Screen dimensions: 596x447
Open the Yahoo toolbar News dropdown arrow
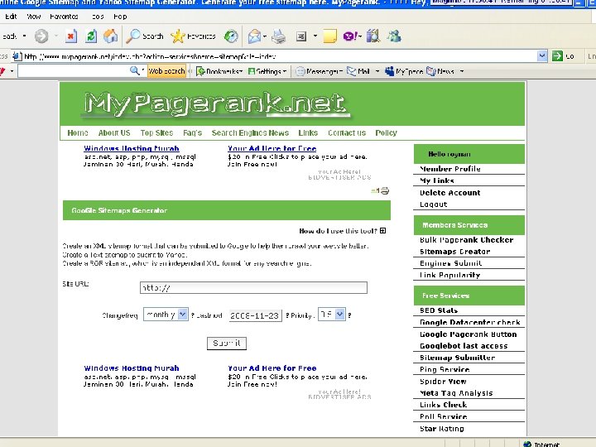[x=462, y=71]
